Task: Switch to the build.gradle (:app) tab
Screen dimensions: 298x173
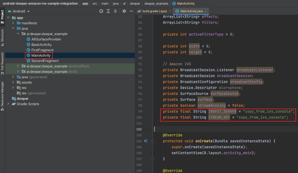Action: coord(154,11)
